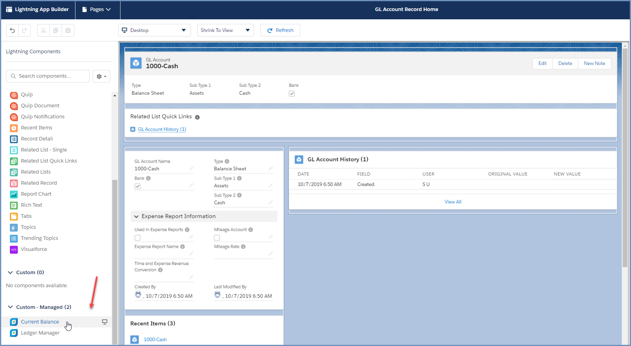Image resolution: width=631 pixels, height=346 pixels.
Task: Collapse the Expense Report Information section
Action: 136,217
